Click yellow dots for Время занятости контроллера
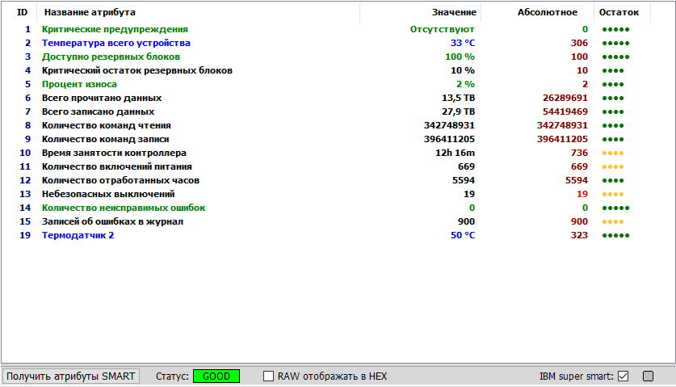 point(613,154)
